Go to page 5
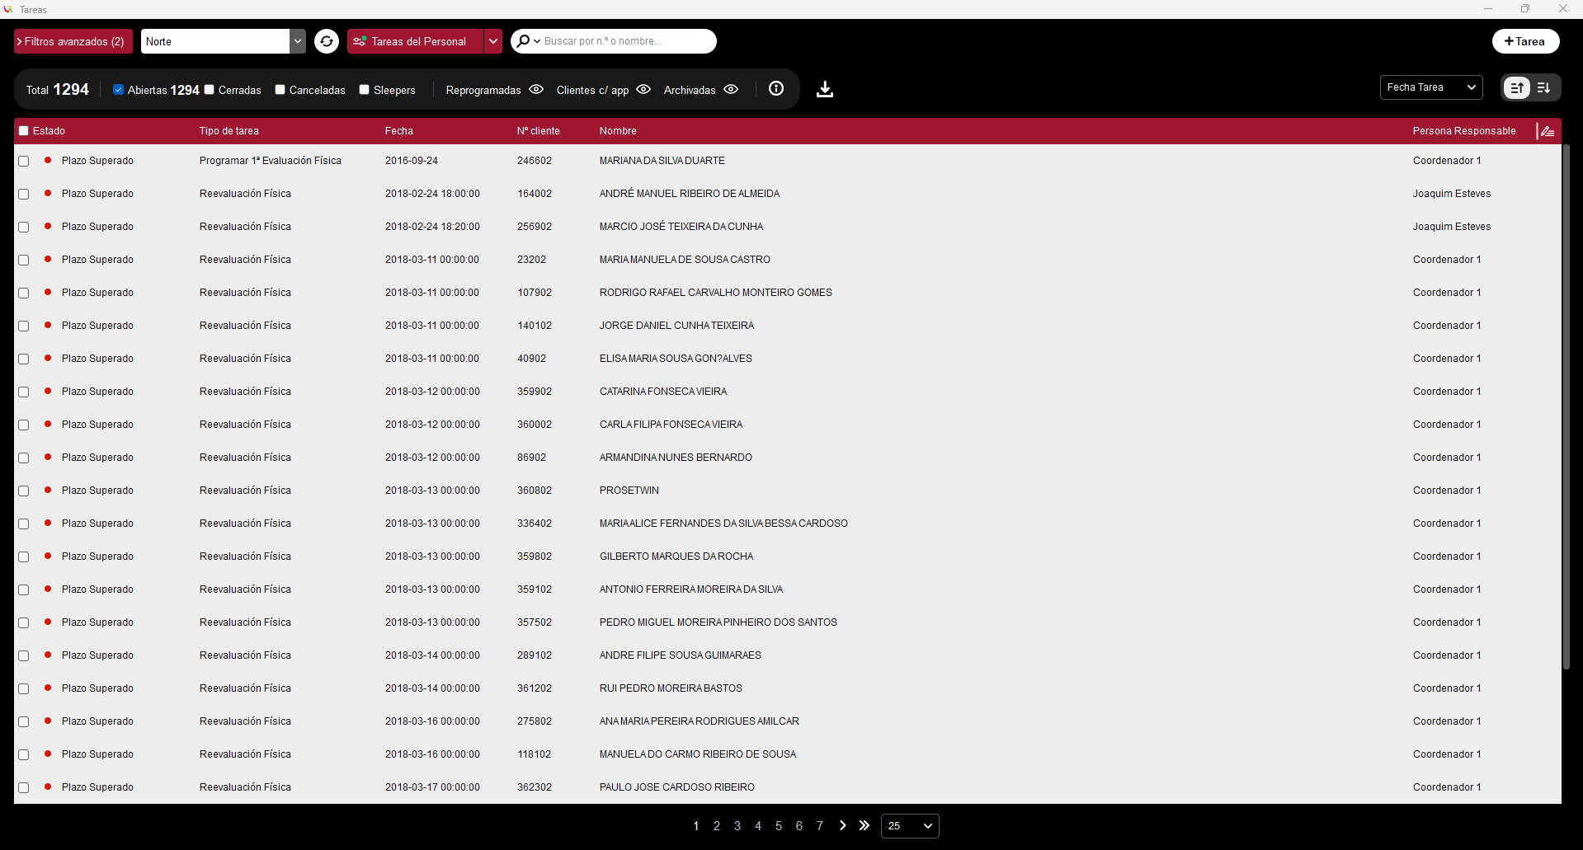 click(779, 826)
